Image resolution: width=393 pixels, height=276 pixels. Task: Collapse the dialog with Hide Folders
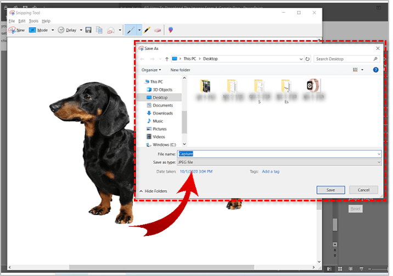[153, 191]
